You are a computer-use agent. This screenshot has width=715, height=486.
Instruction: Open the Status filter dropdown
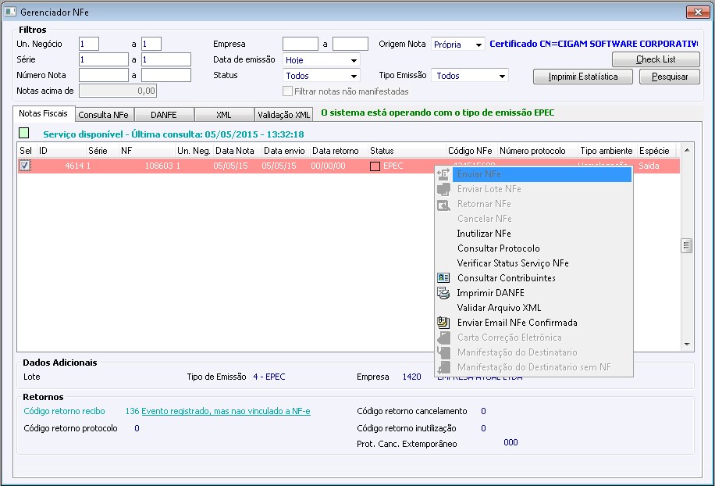point(354,76)
